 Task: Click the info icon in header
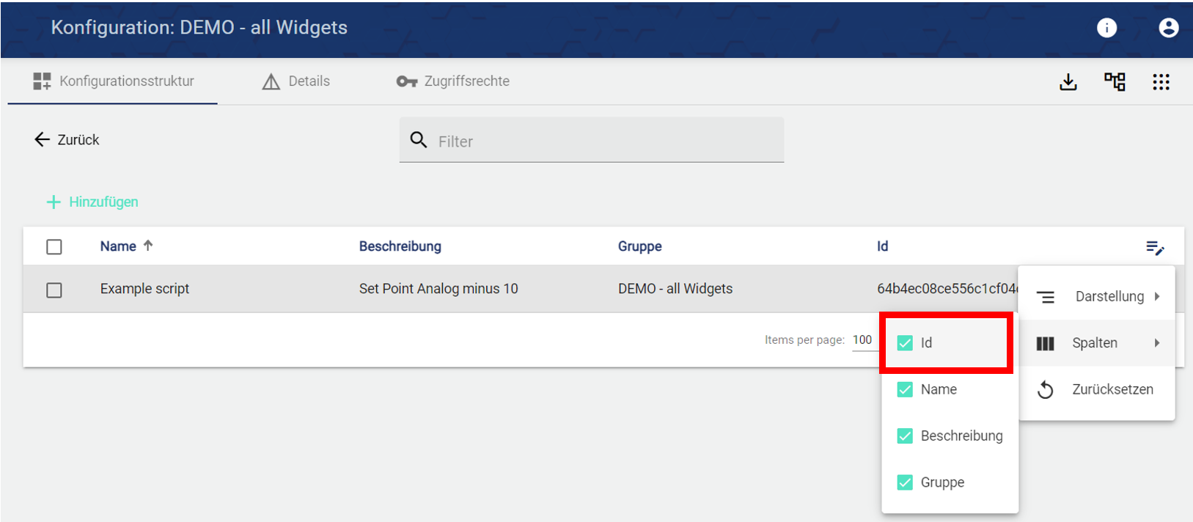tap(1106, 28)
